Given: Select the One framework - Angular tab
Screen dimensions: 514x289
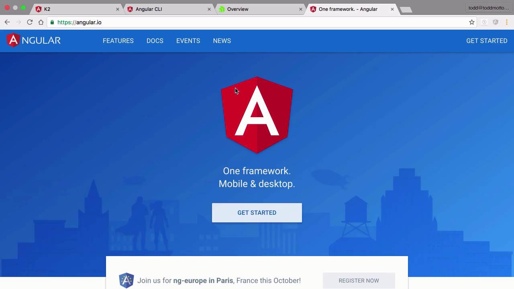Looking at the screenshot, I should tap(351, 9).
